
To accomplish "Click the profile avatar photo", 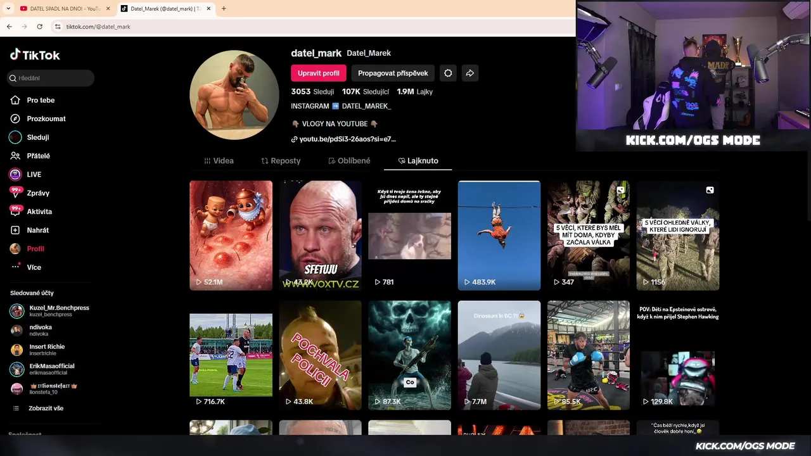I will [x=234, y=94].
